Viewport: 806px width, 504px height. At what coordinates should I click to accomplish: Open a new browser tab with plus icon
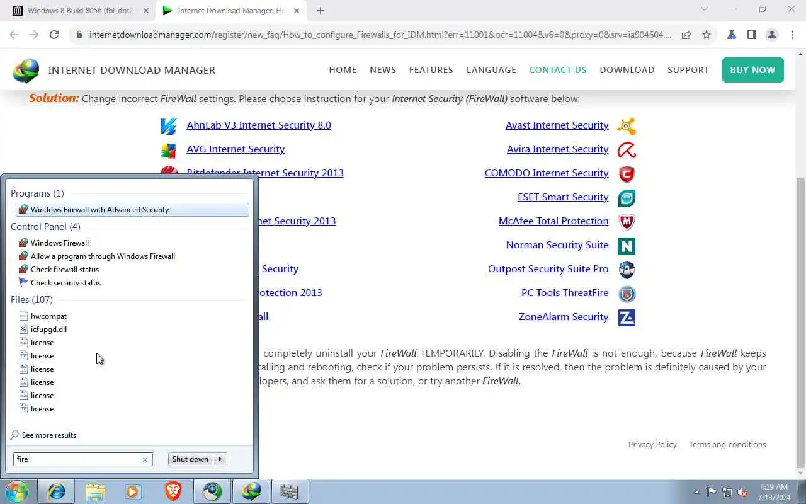tap(321, 11)
